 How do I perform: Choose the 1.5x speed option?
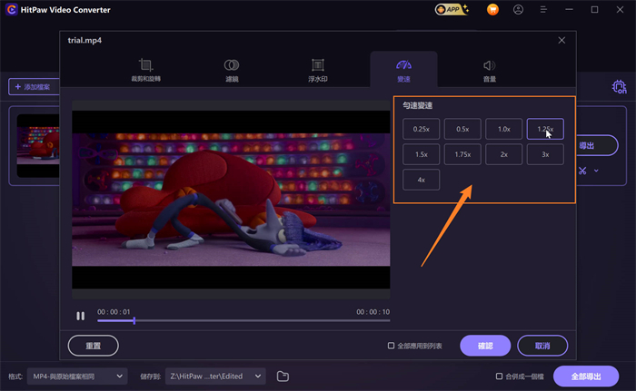pos(421,154)
